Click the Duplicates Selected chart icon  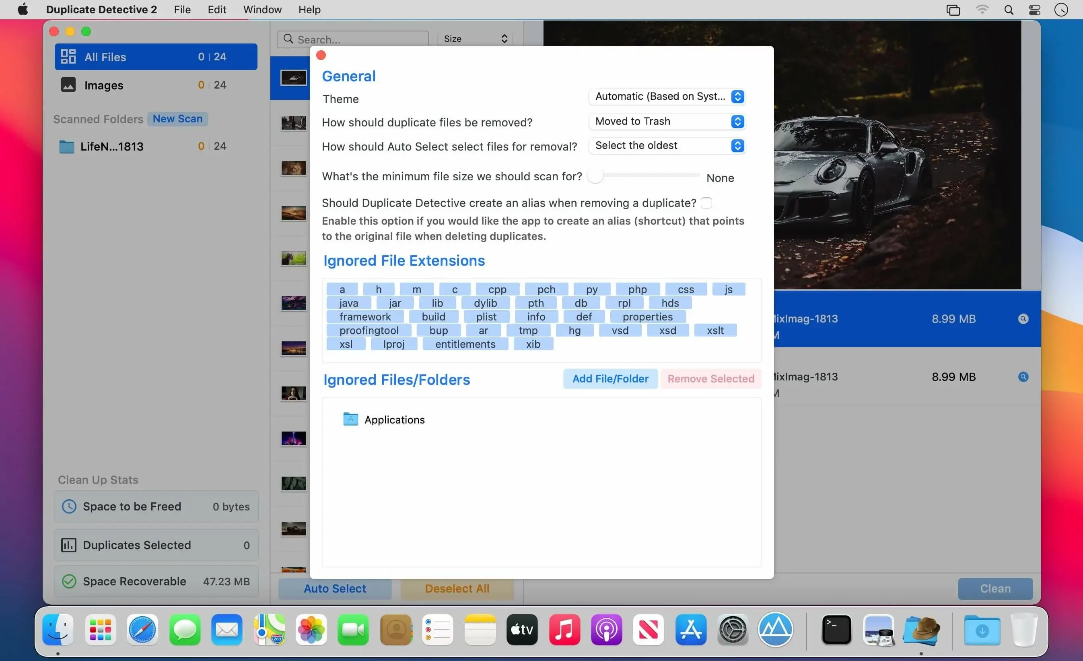click(68, 545)
